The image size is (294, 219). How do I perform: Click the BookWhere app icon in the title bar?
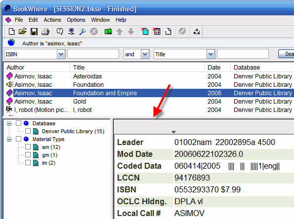tap(7, 8)
